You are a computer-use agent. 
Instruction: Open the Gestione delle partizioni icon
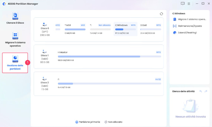pos(15,59)
